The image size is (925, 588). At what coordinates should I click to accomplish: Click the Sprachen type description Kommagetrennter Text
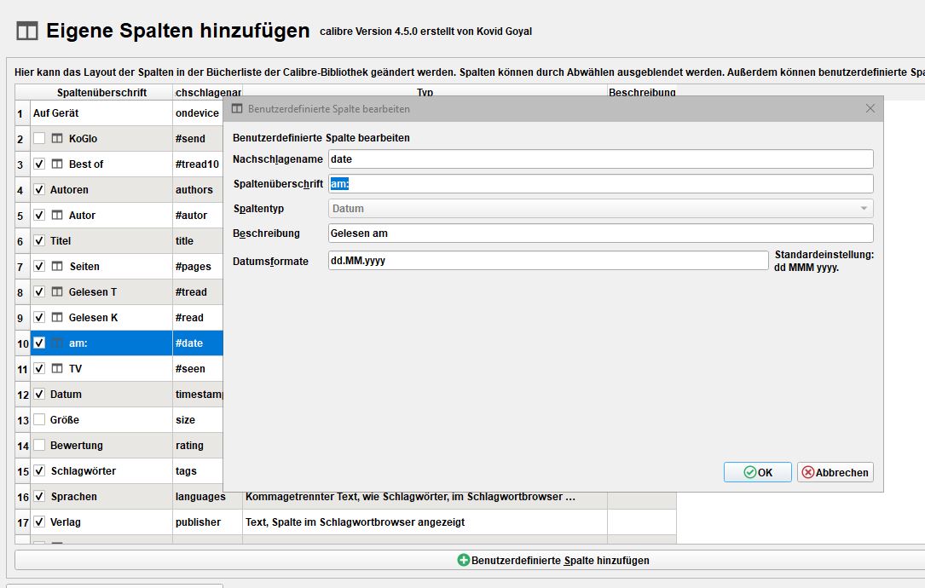425,497
